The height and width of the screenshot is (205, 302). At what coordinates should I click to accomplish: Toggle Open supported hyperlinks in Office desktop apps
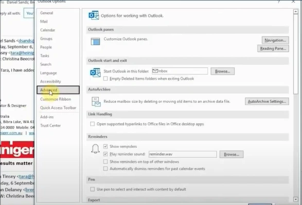coord(93,124)
